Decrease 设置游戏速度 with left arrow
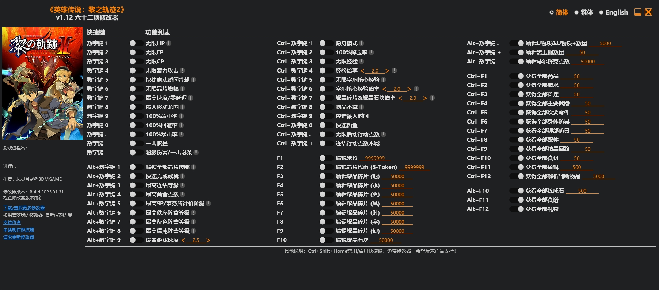This screenshot has width=659, height=290. [x=183, y=240]
